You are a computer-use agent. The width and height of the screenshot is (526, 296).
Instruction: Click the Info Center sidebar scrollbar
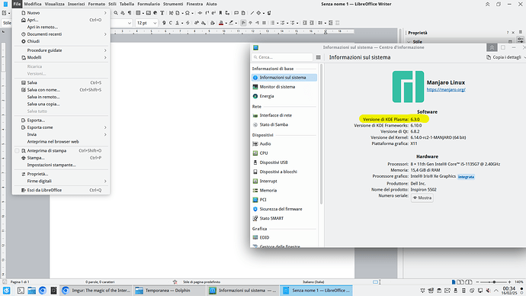point(322,134)
